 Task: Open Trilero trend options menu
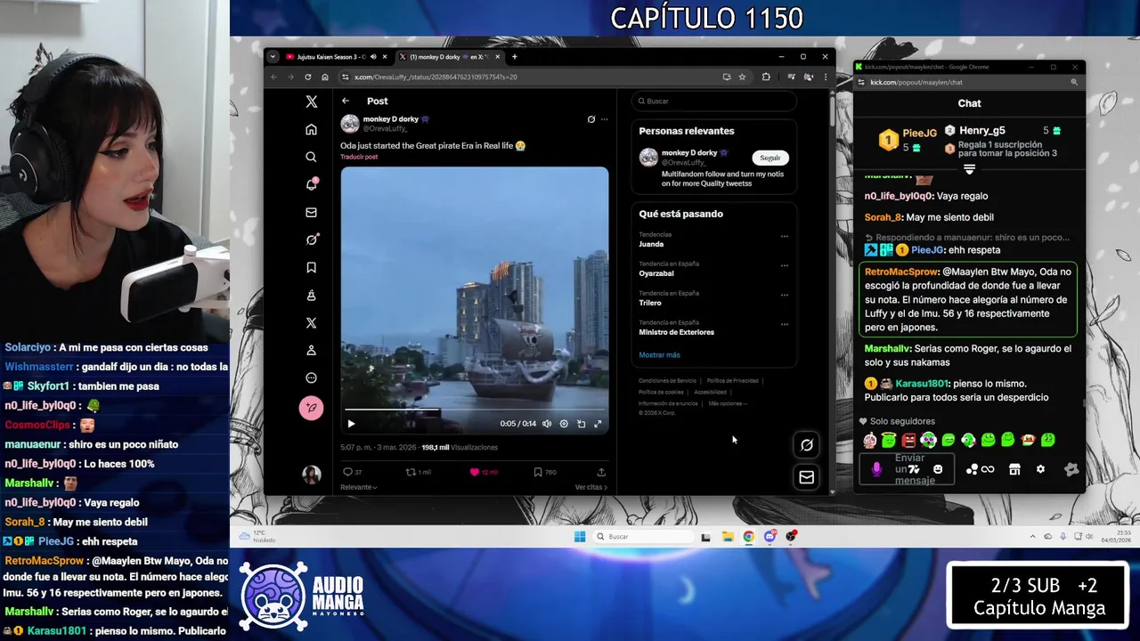(784, 295)
